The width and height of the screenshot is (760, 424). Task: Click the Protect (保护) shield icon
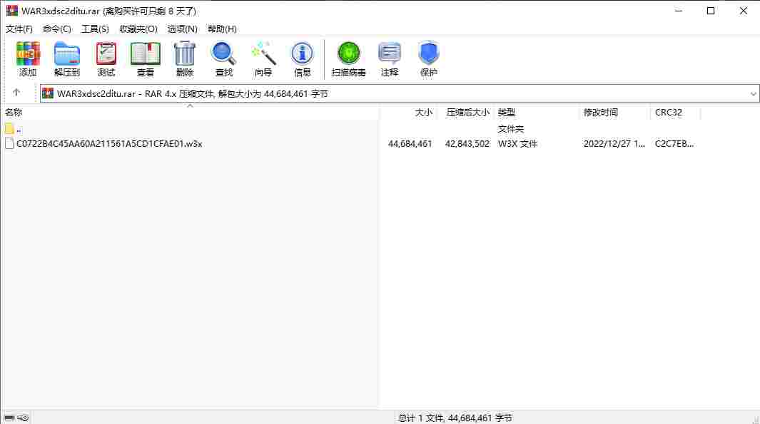click(x=428, y=58)
